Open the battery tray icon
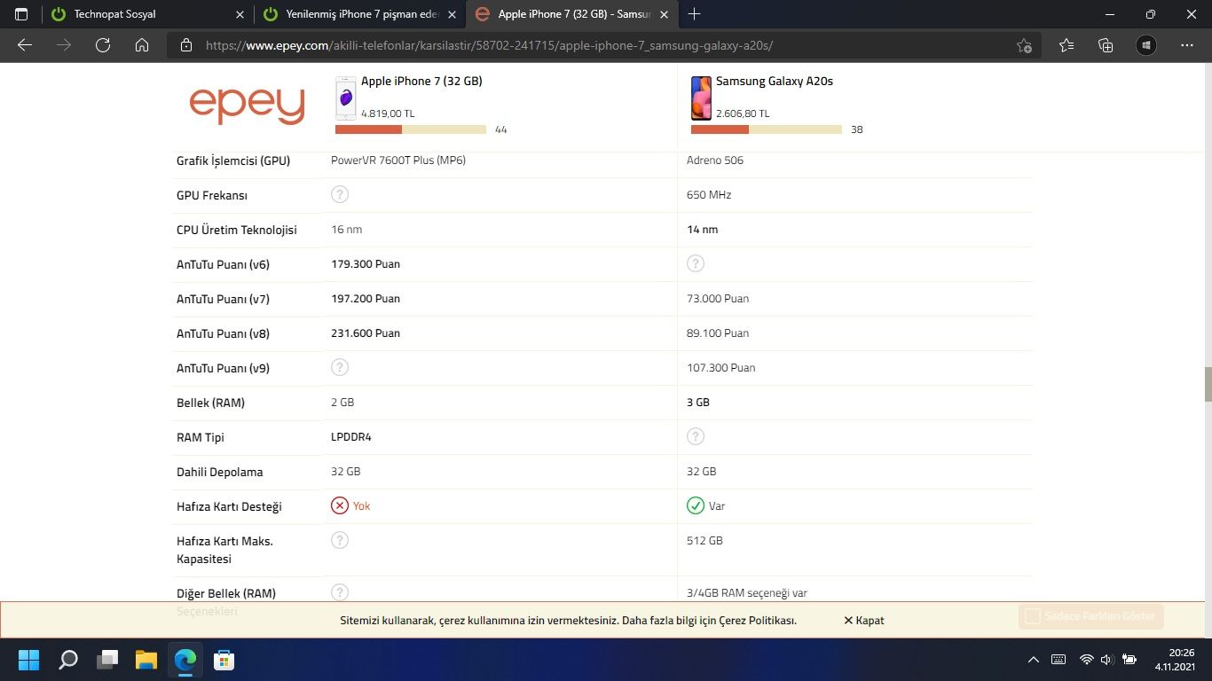The image size is (1212, 681). coord(1129,660)
